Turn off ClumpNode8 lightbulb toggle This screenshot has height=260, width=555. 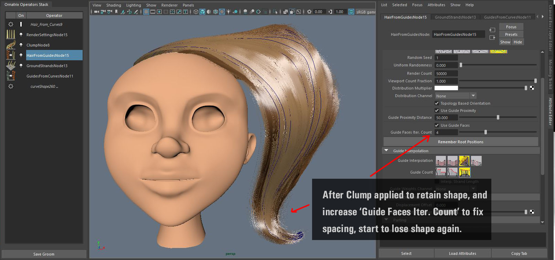tap(21, 45)
